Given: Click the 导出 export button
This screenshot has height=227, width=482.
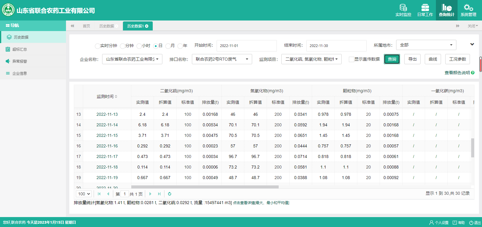Looking at the screenshot, I should point(412,59).
